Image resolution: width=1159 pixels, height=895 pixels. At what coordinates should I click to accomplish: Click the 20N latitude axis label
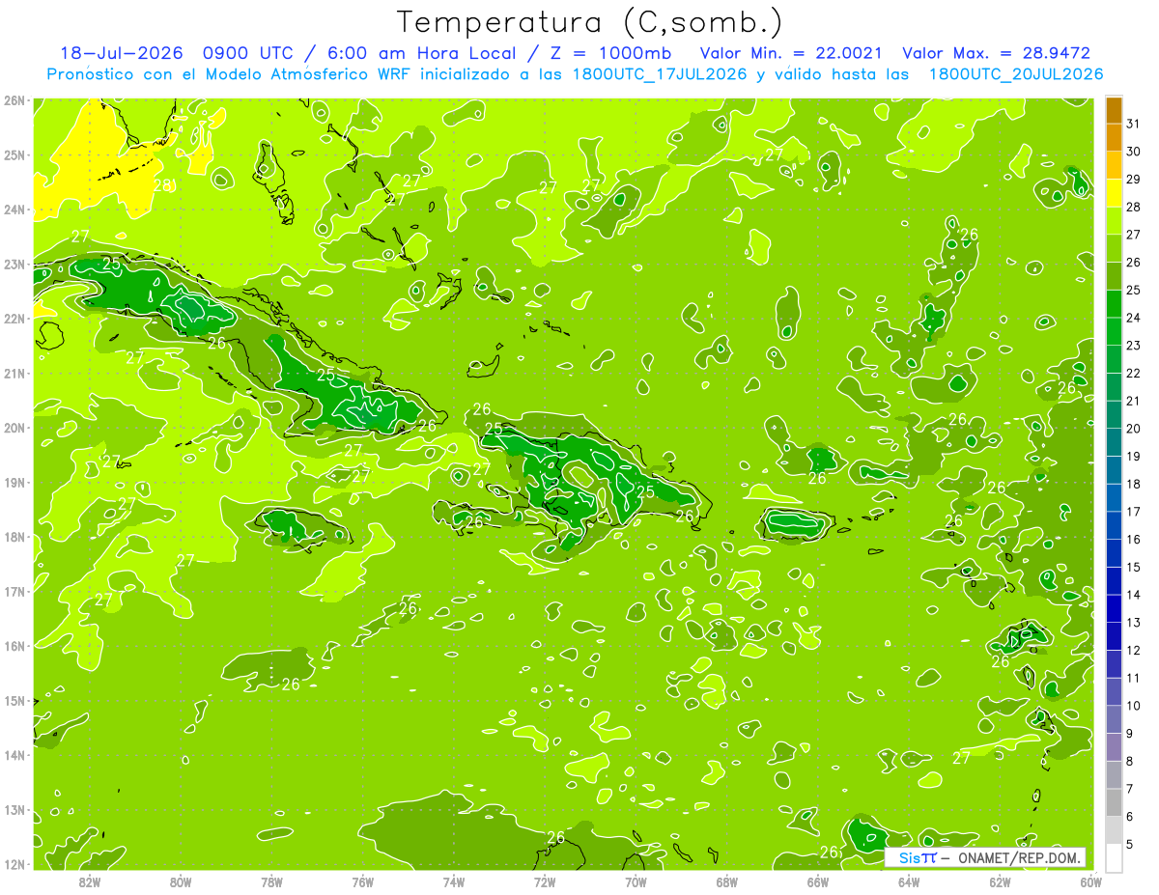[x=14, y=428]
